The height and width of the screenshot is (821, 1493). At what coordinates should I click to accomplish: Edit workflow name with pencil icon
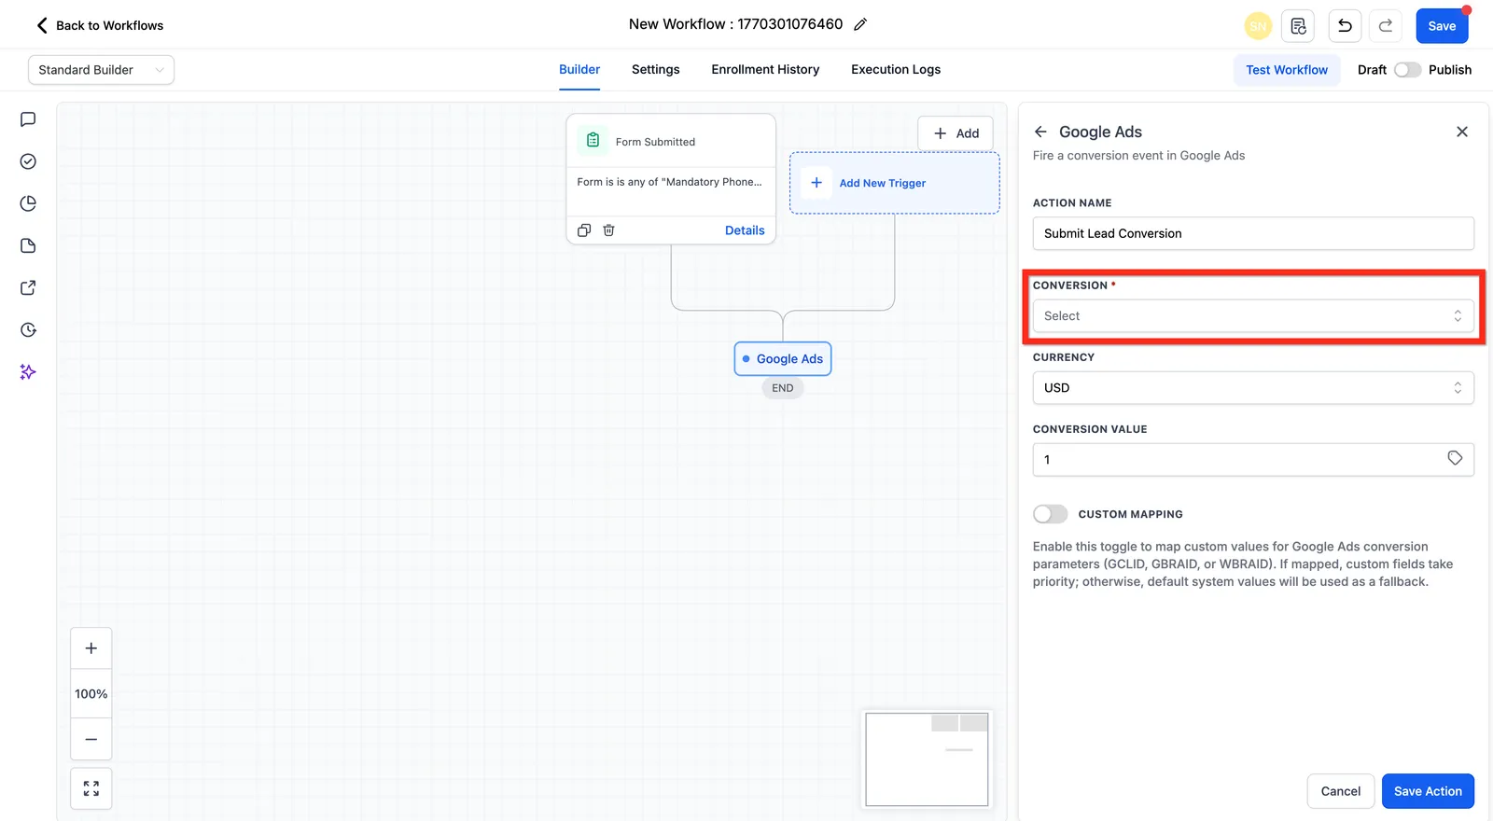[x=860, y=24]
